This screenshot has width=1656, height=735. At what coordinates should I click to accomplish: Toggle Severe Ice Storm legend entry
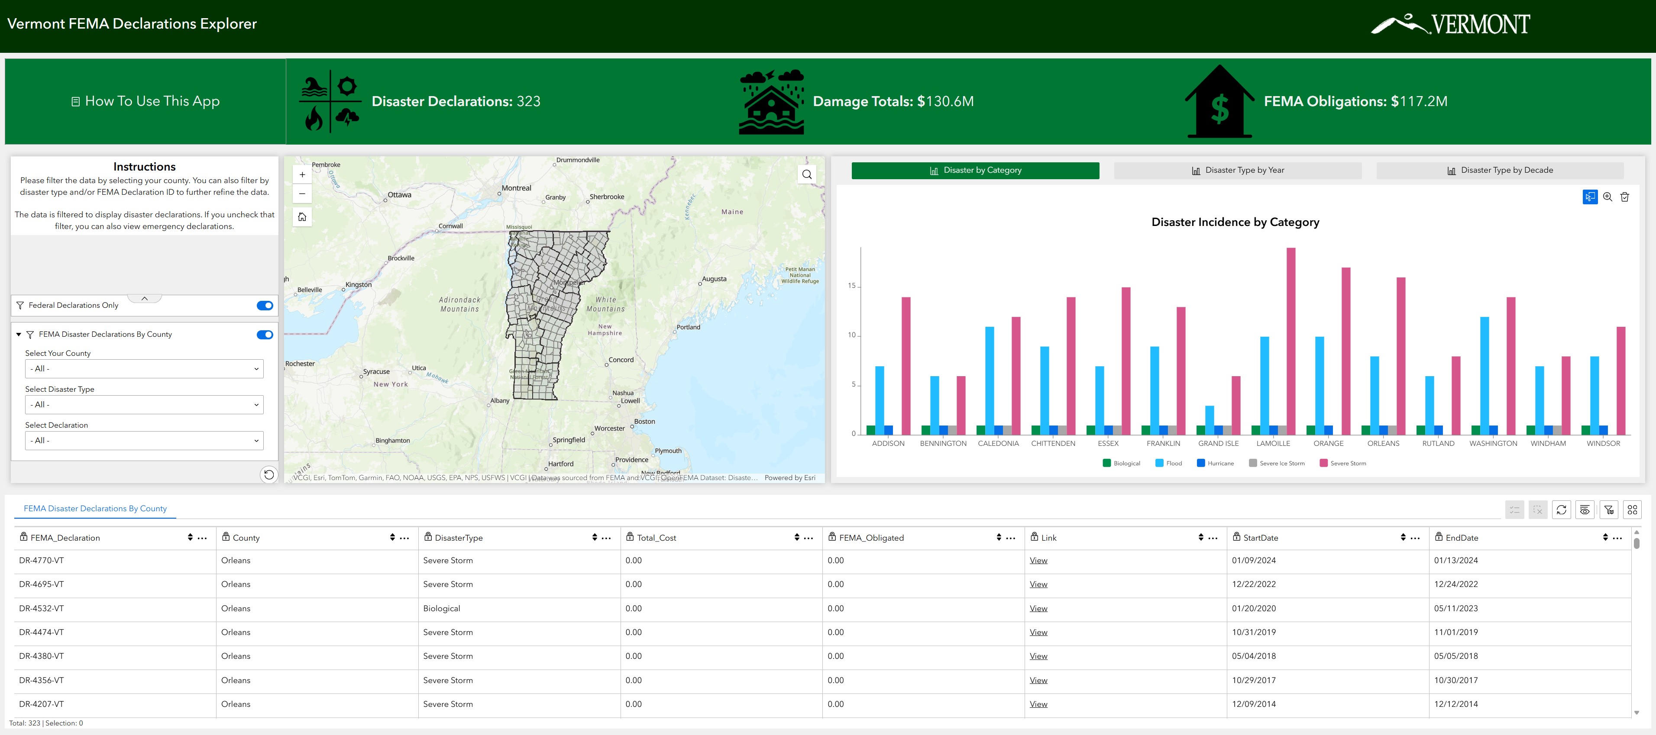pyautogui.click(x=1277, y=463)
